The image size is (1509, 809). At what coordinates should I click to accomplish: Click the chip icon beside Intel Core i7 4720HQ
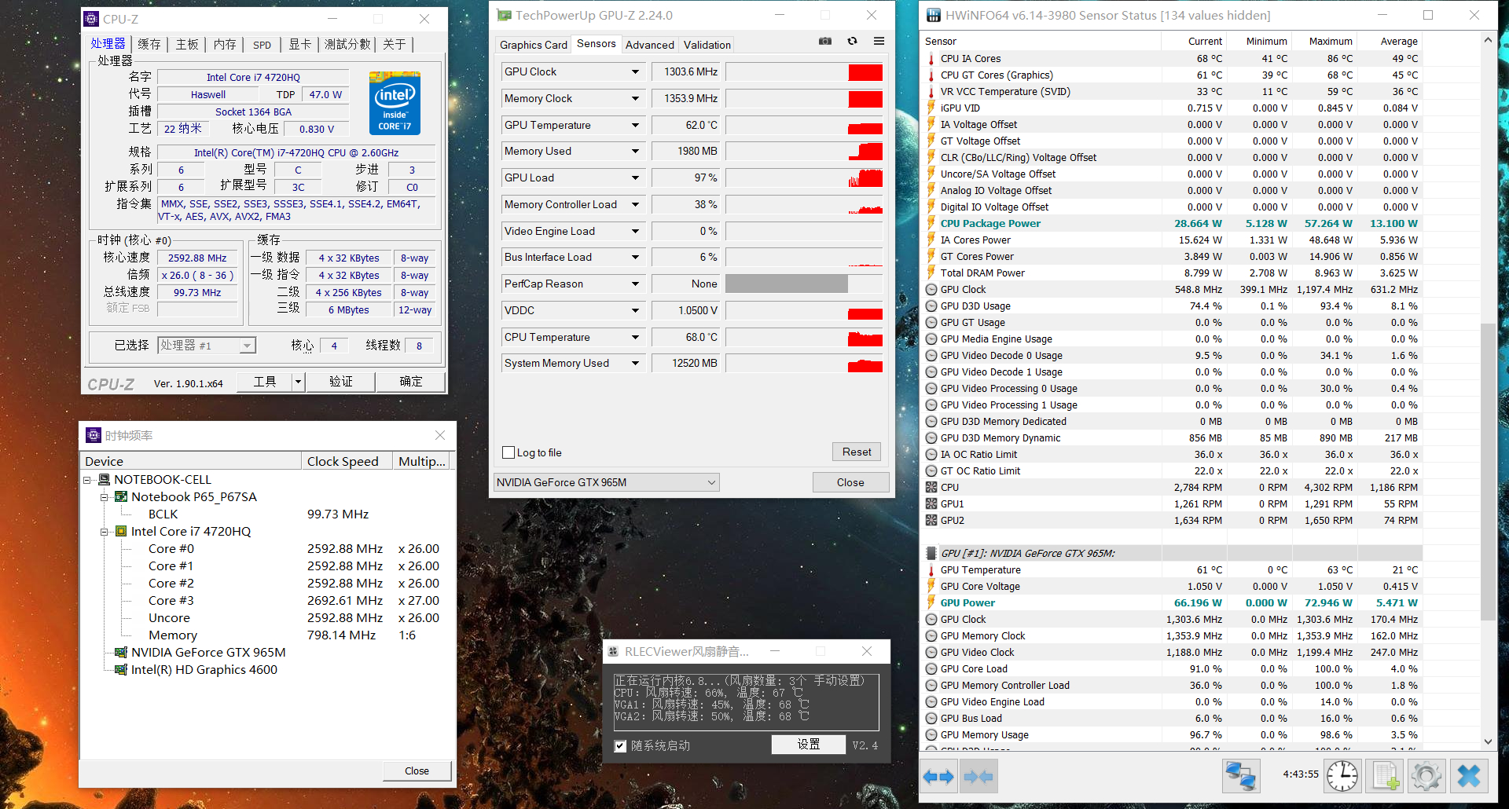[121, 531]
